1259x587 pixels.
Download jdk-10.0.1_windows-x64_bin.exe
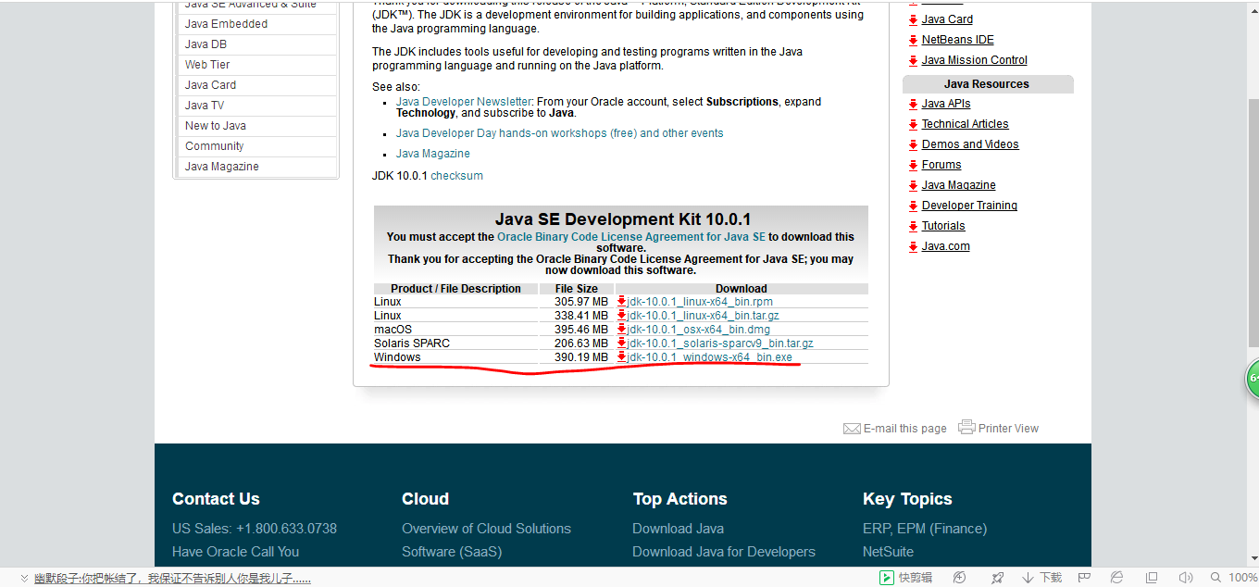pos(709,357)
